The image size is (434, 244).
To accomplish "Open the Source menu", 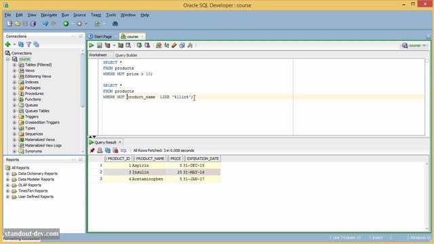I will pos(79,15).
